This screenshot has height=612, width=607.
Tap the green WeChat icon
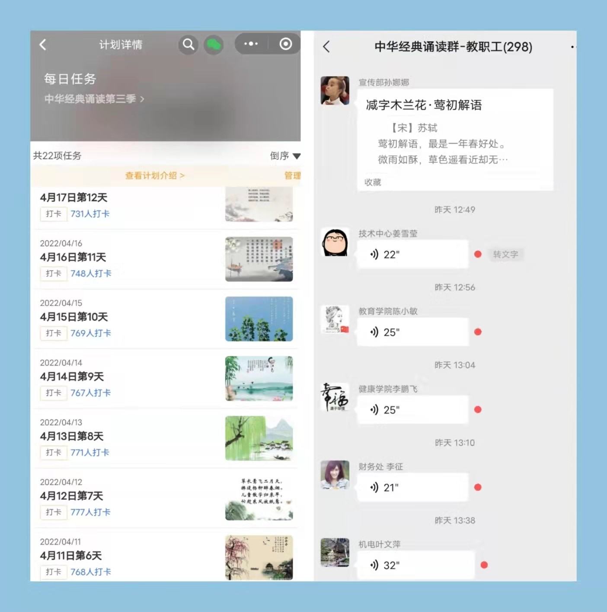pos(214,45)
